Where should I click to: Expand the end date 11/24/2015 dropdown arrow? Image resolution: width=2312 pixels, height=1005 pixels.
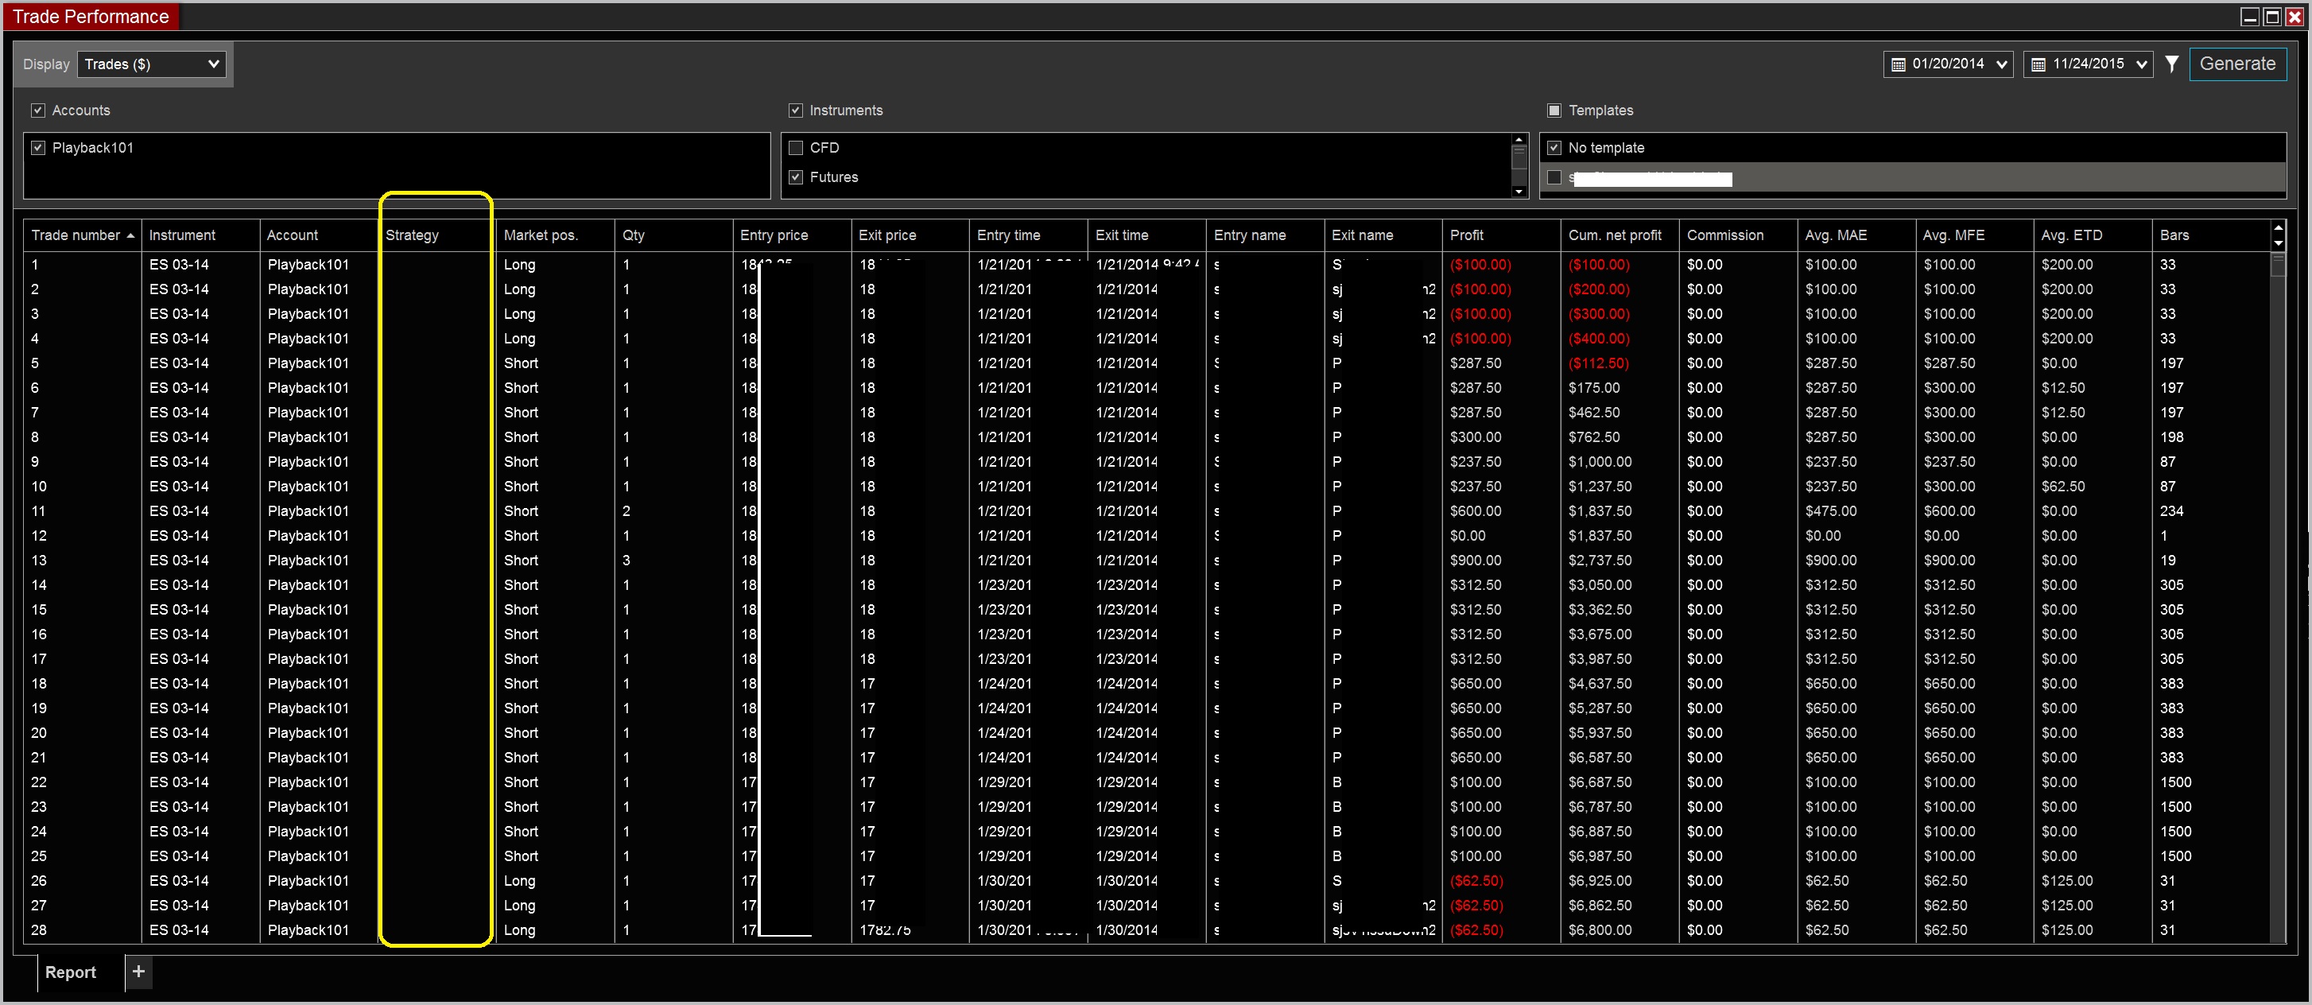click(2142, 64)
